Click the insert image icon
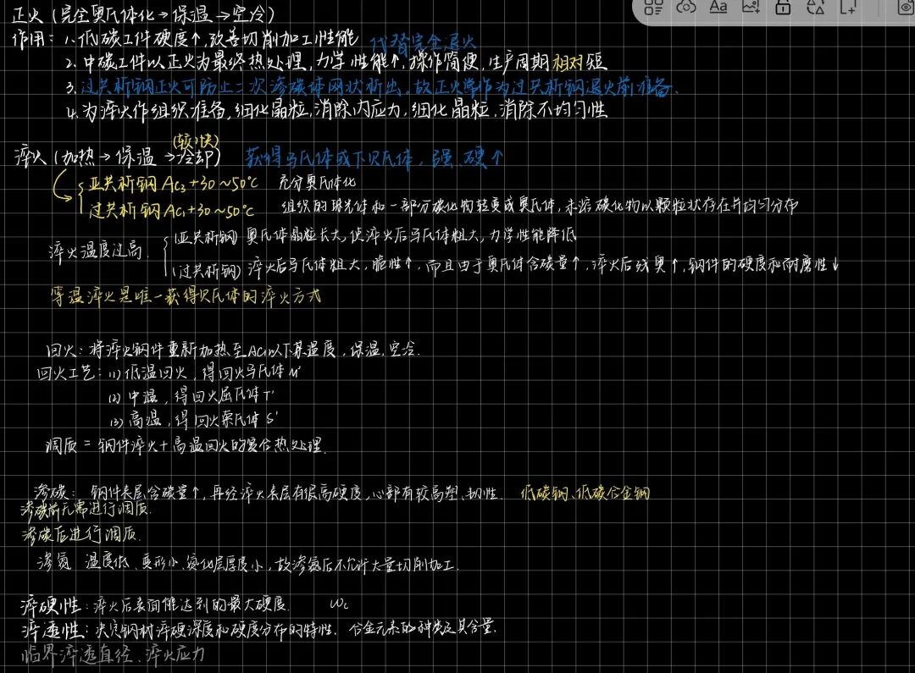This screenshot has height=673, width=915. [751, 7]
